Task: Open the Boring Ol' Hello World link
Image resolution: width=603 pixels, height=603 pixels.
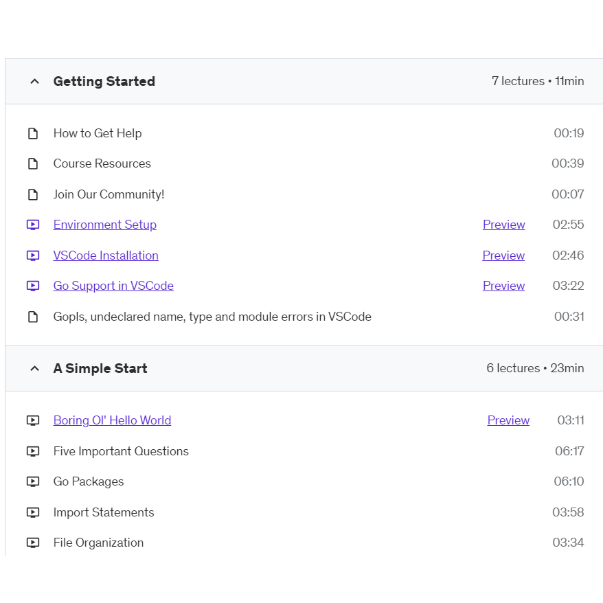Action: click(x=112, y=420)
